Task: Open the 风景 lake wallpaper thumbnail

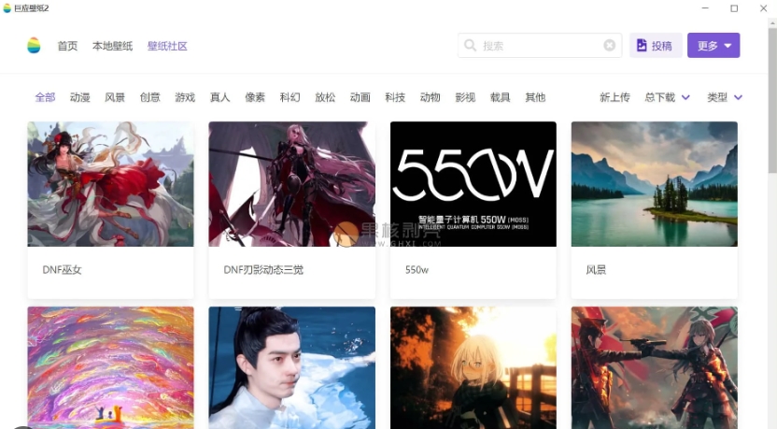Action: (x=654, y=184)
